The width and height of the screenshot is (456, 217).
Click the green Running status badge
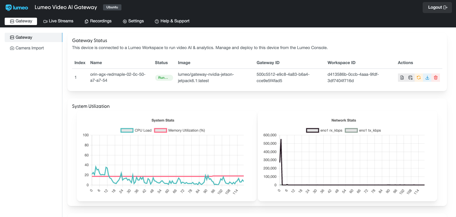click(x=164, y=77)
